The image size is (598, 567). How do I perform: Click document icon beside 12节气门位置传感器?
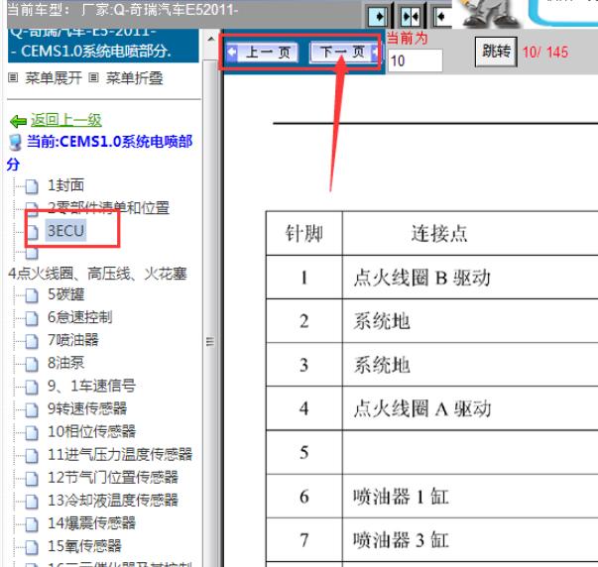(x=32, y=479)
